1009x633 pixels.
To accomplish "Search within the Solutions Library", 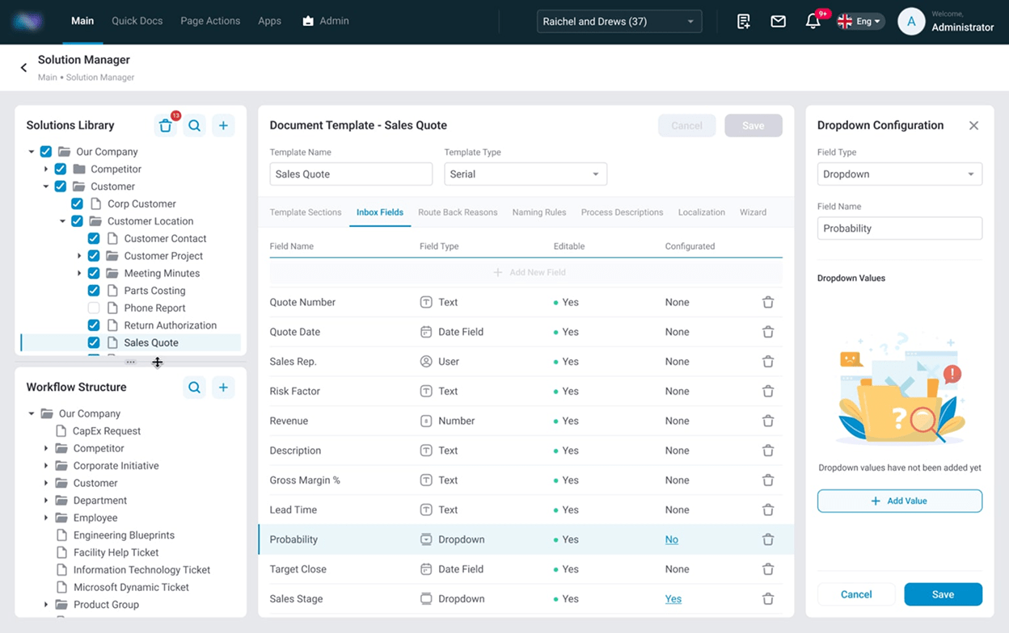I will pyautogui.click(x=194, y=125).
